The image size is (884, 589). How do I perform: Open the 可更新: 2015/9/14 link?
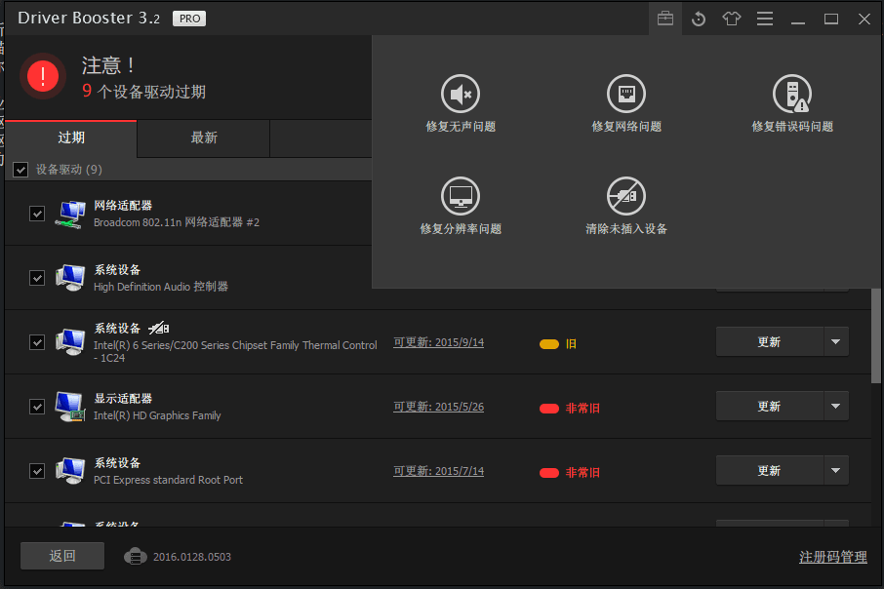pyautogui.click(x=439, y=342)
